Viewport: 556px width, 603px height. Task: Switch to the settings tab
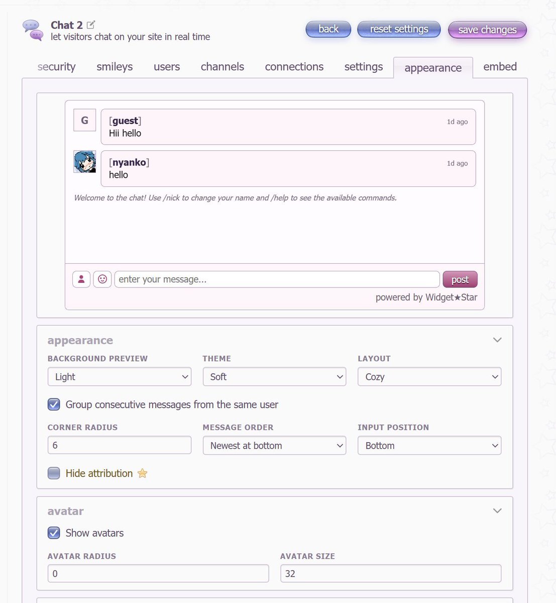(x=364, y=67)
